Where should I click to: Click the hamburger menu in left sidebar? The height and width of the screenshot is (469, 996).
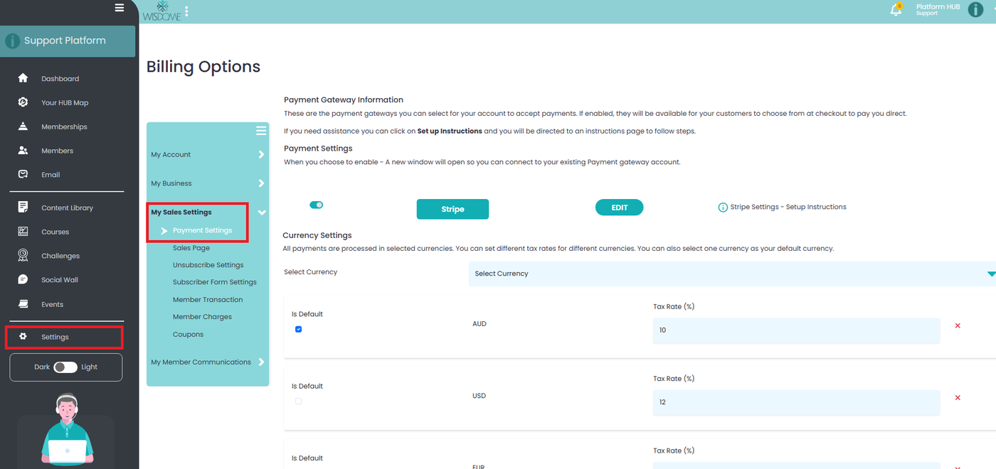pyautogui.click(x=120, y=8)
